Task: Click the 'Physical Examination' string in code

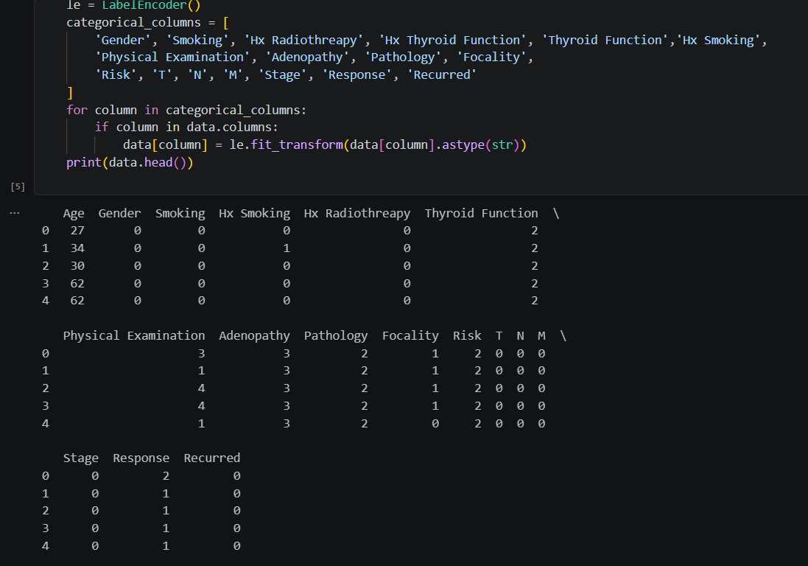Action: coord(172,57)
